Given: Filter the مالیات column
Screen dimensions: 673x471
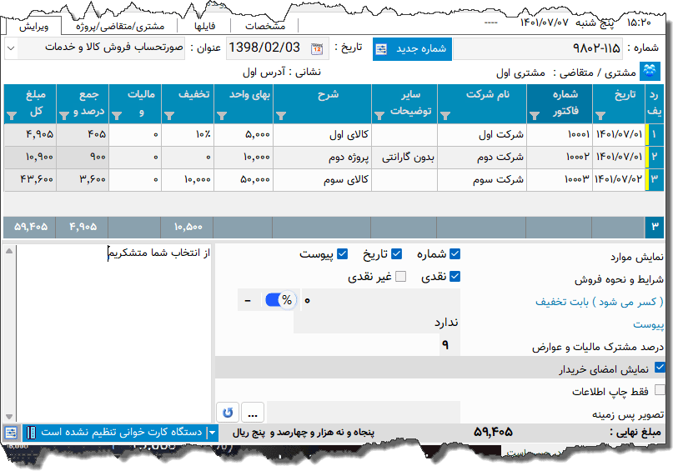Looking at the screenshot, I should coord(116,116).
